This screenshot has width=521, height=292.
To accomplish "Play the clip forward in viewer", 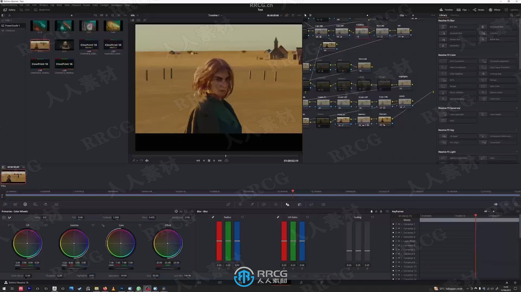I will click(214, 161).
